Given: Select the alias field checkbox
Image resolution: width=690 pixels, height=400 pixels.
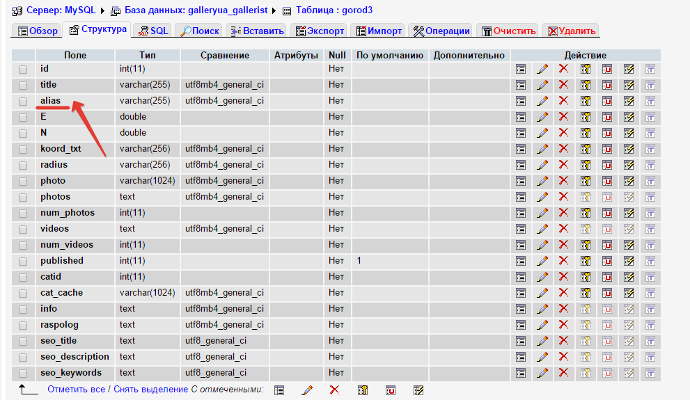Looking at the screenshot, I should click(x=23, y=102).
